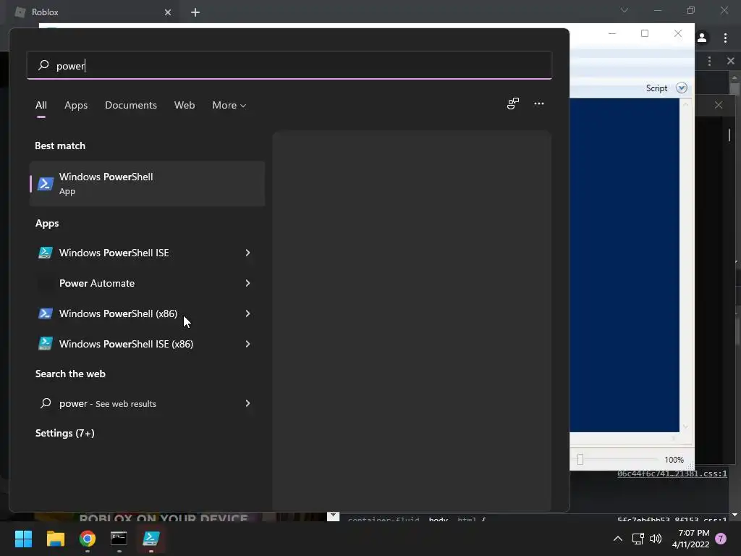Click DevTools scrollbar down arrow
Image resolution: width=741 pixels, height=556 pixels.
point(735,515)
